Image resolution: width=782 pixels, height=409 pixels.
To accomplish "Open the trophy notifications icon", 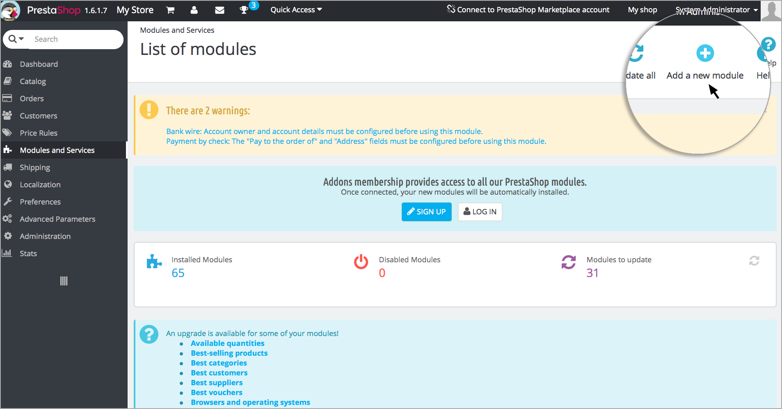I will [x=244, y=10].
